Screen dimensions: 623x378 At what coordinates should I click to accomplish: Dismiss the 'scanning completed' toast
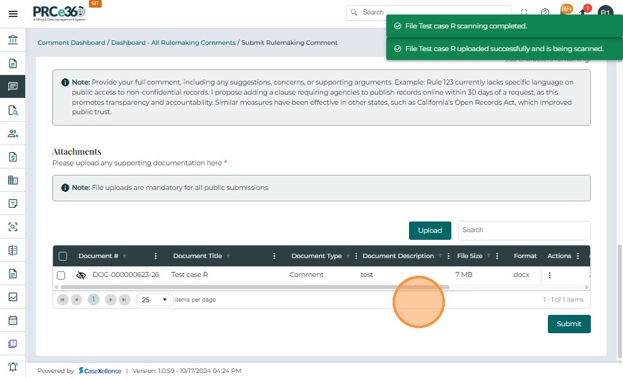pos(504,27)
